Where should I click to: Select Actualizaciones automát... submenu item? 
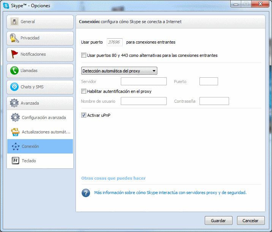click(x=40, y=132)
